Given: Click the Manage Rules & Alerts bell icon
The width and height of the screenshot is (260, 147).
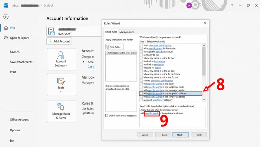Looking at the screenshot, I should point(61,107).
